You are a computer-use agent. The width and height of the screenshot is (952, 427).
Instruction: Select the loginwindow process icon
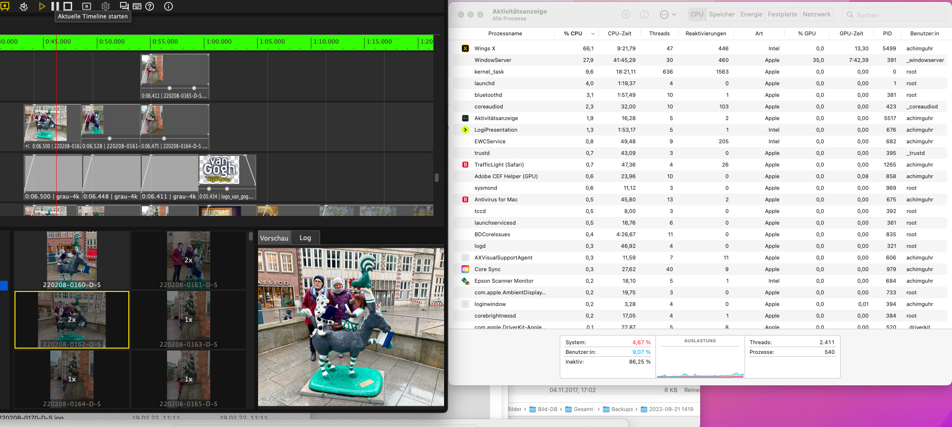tap(465, 304)
